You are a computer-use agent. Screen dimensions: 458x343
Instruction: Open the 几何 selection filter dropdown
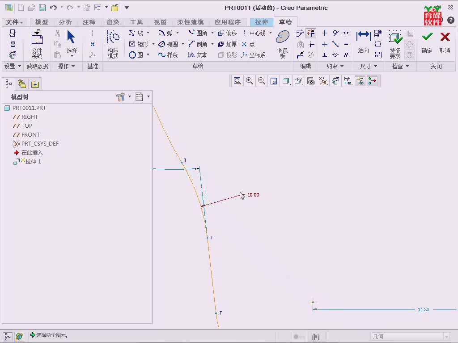(410, 337)
